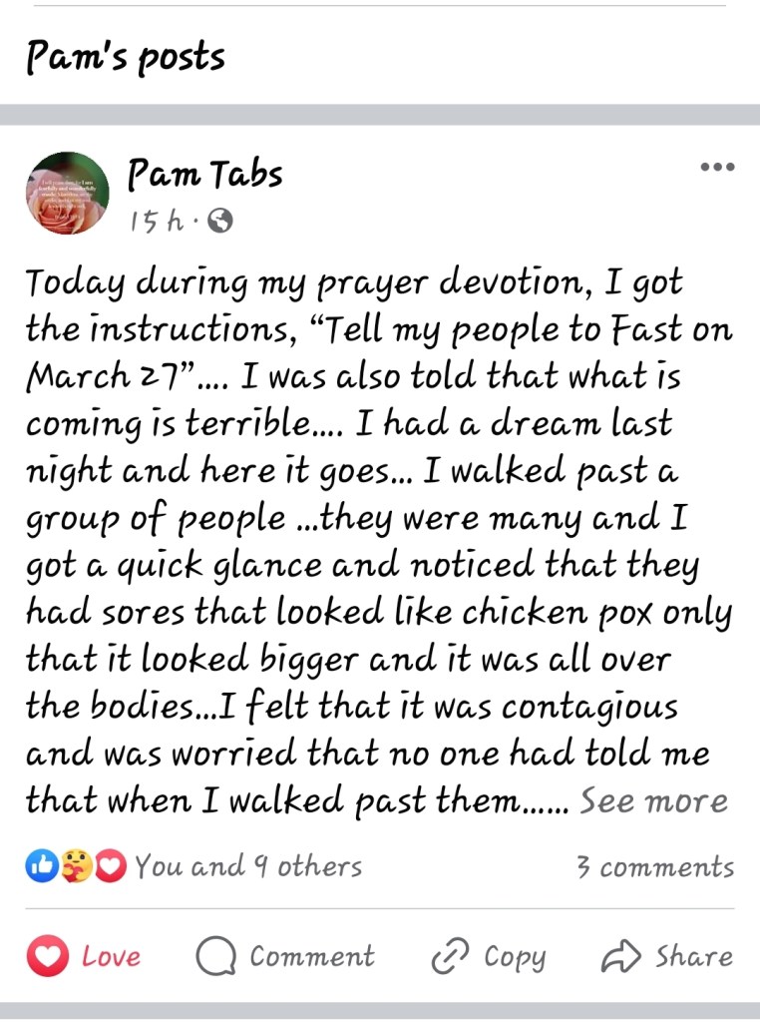Screen dimensions: 760x1022
Task: Toggle the heart icon on the Love button
Action: coord(46,957)
